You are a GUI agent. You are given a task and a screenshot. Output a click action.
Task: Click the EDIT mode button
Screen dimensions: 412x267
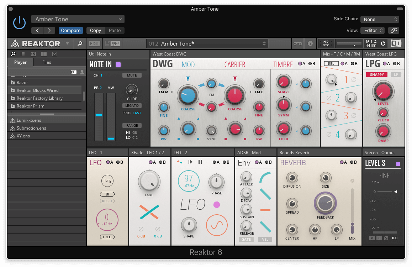[94, 44]
